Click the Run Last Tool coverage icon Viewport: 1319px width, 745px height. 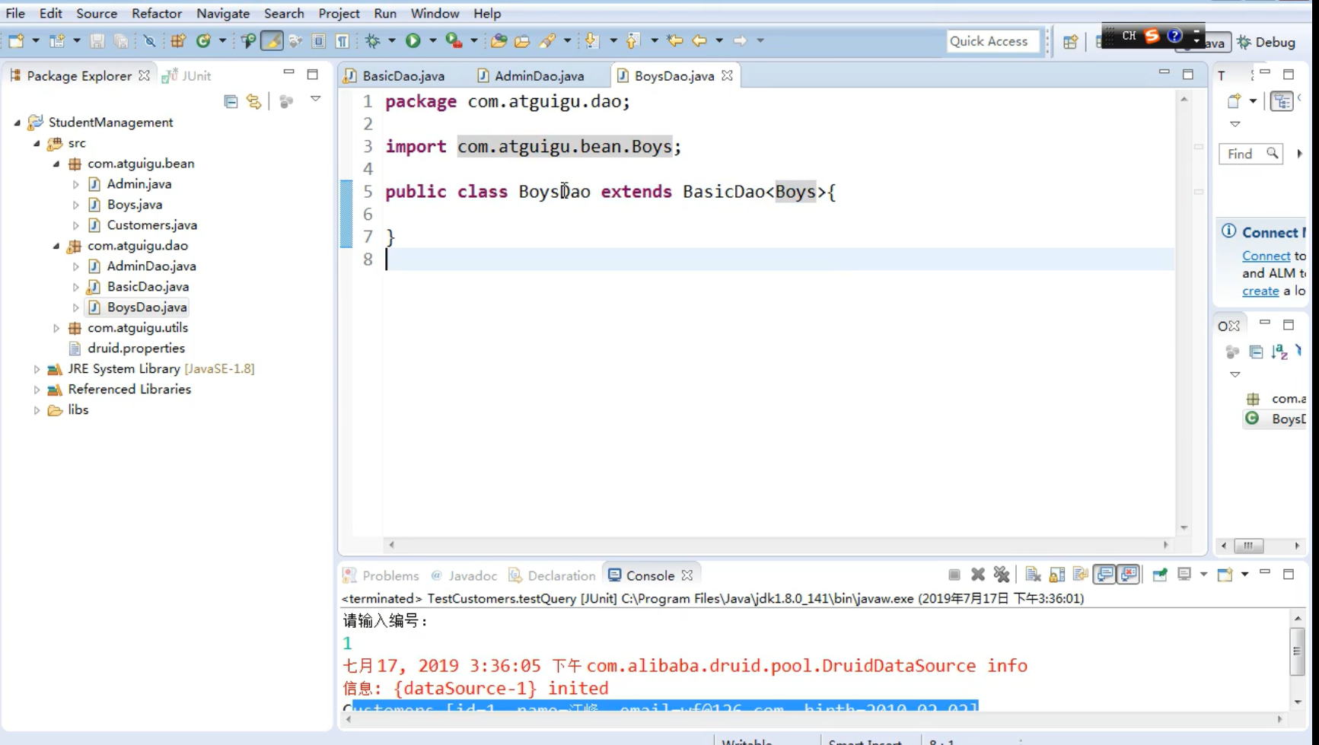454,41
